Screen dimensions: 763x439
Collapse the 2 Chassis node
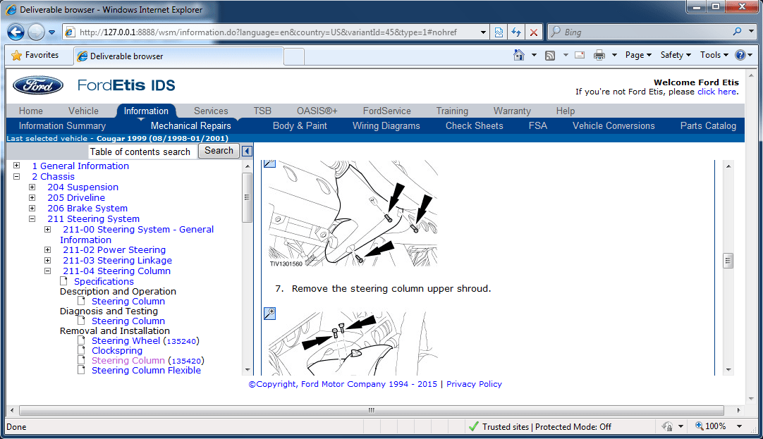16,176
